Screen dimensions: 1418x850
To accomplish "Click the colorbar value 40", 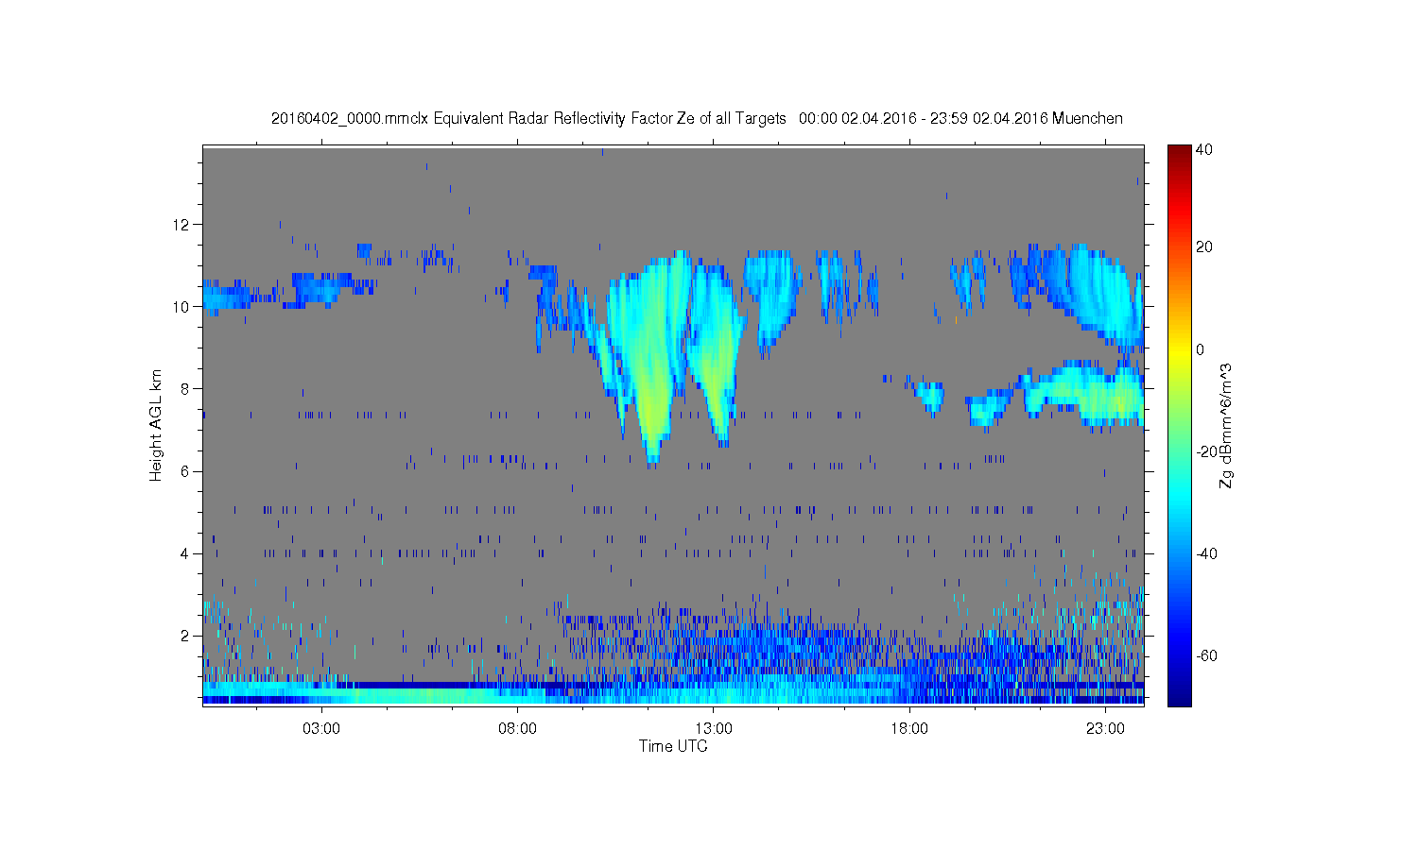I will click(x=1204, y=150).
